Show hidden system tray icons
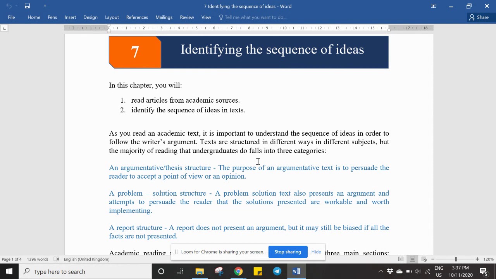This screenshot has height=279, width=496. coord(381,272)
